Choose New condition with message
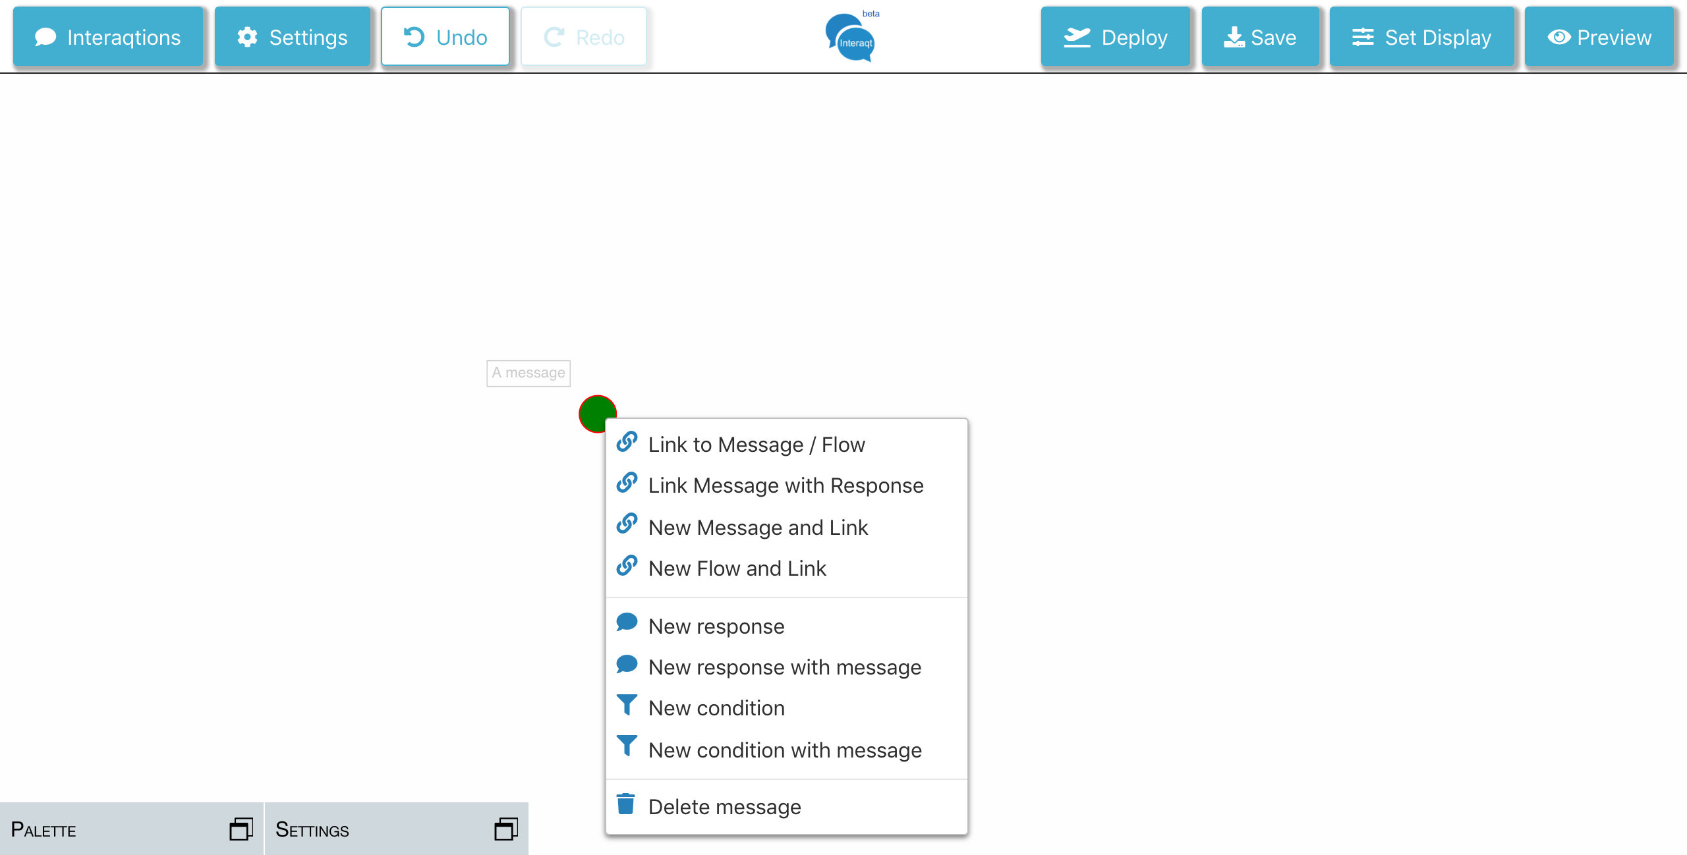The width and height of the screenshot is (1687, 855). [784, 750]
